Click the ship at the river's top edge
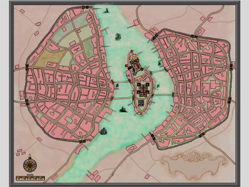This screenshot has height=187, width=249. (106, 11)
